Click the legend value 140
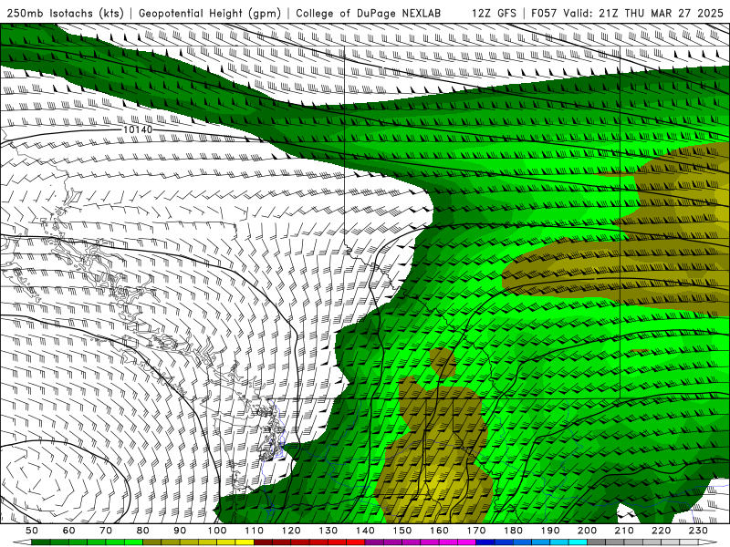This screenshot has width=730, height=547. (365, 531)
